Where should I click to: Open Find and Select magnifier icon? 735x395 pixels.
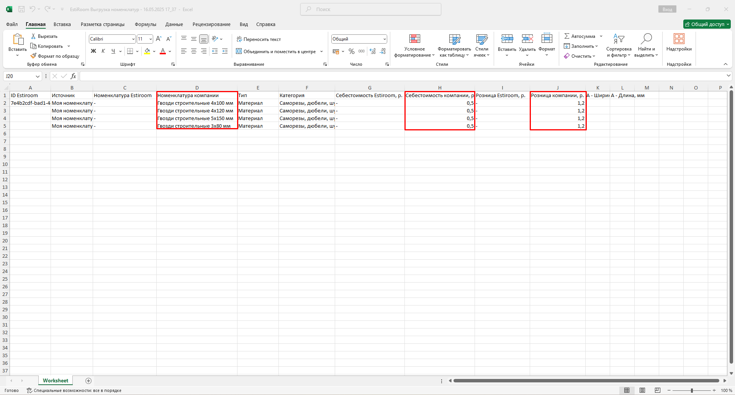tap(646, 39)
